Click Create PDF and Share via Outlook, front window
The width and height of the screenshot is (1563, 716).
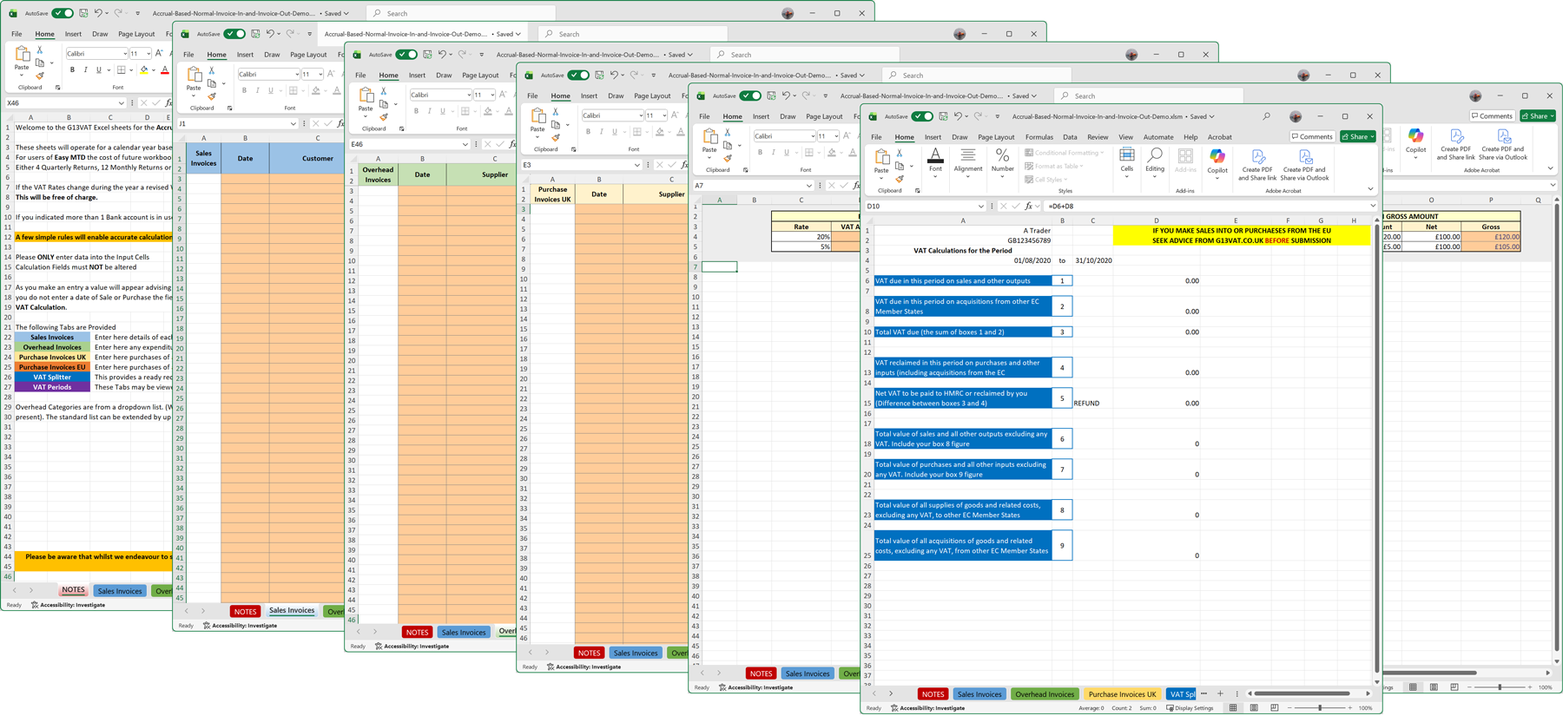(1304, 165)
